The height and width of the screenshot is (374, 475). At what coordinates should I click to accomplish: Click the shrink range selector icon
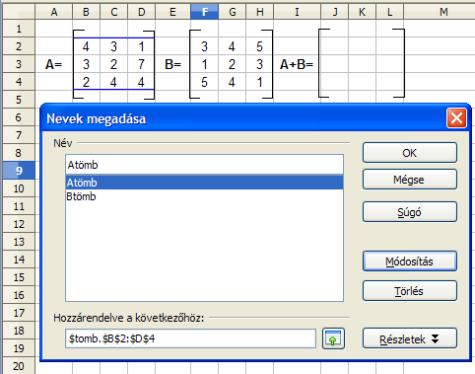click(x=333, y=338)
